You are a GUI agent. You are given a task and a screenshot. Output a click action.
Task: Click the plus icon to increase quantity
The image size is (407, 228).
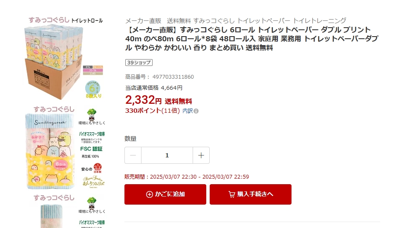tap(201, 155)
